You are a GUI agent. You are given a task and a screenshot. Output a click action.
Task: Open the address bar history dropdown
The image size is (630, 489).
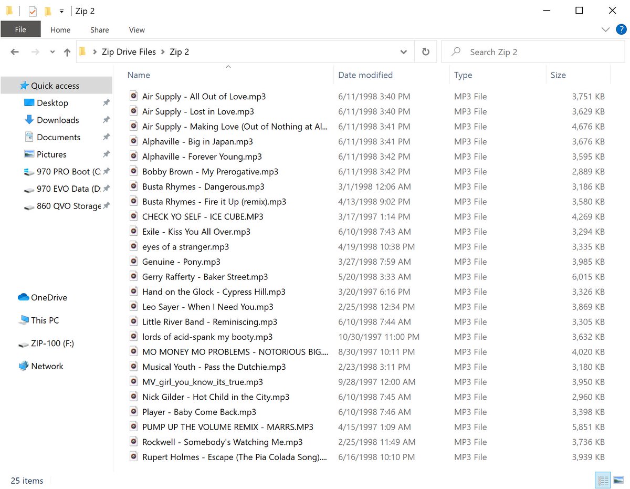403,52
